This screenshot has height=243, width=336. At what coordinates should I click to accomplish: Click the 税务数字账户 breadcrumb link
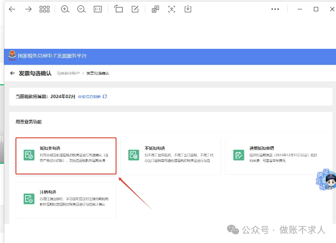68,73
